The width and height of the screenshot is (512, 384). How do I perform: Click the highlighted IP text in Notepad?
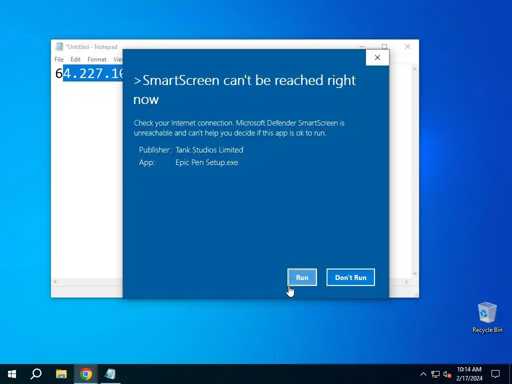[92, 73]
